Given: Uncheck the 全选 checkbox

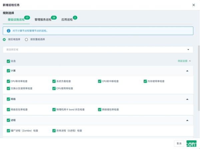Looking at the screenshot, I should click(8, 61).
